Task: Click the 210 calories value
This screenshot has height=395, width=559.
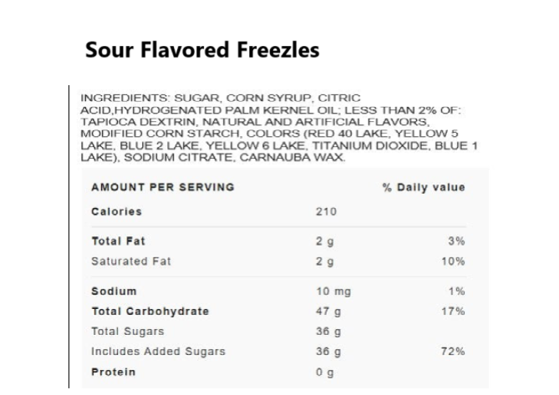Action: click(x=326, y=211)
